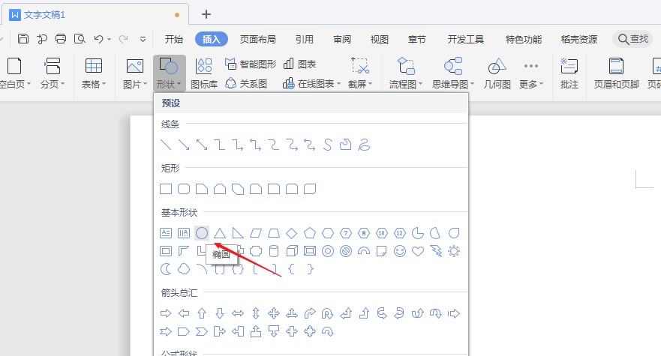Choose the sun shape
This screenshot has width=661, height=356.
454,251
